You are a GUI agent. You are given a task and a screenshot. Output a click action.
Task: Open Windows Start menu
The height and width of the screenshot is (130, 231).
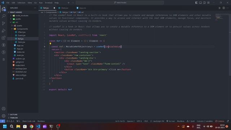(x=5, y=126)
